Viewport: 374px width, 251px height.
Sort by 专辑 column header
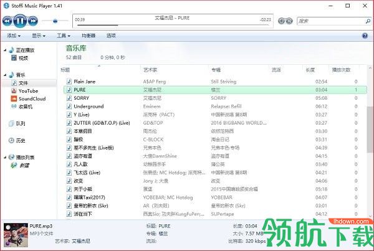point(216,70)
